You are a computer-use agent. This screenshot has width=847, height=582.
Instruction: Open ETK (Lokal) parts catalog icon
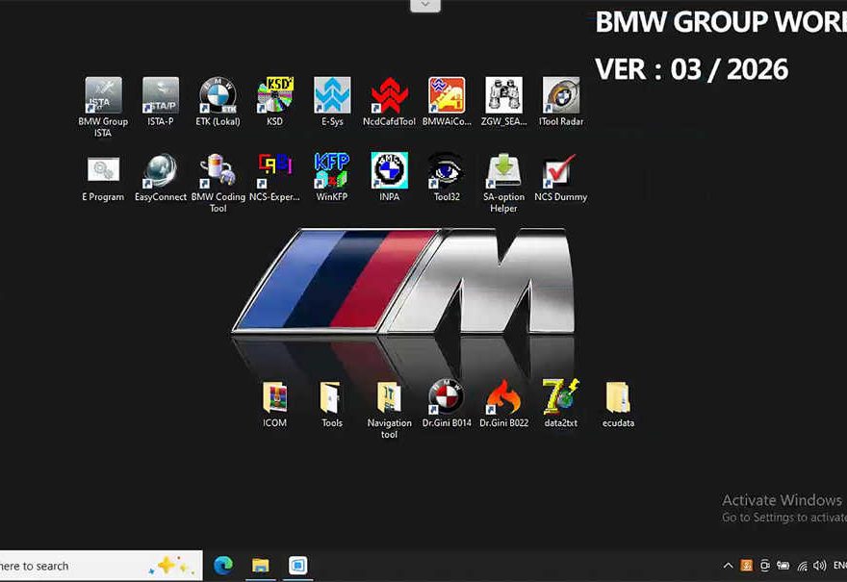[x=218, y=97]
